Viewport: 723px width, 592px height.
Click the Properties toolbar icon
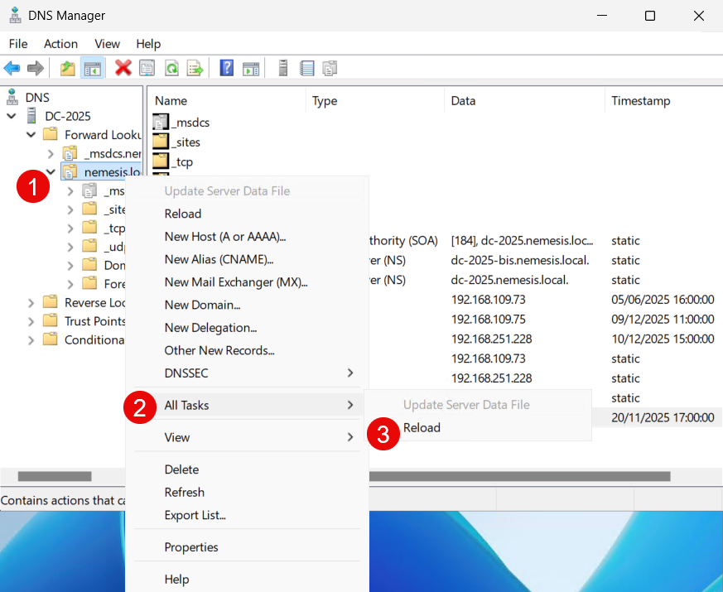point(147,68)
